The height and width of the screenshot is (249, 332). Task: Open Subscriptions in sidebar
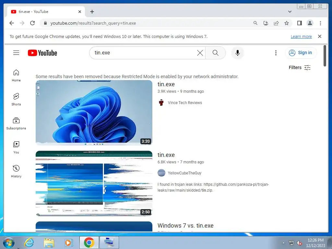pyautogui.click(x=16, y=124)
